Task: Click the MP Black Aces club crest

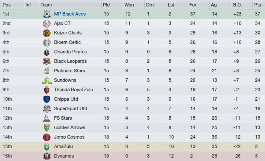Action: 47,14
